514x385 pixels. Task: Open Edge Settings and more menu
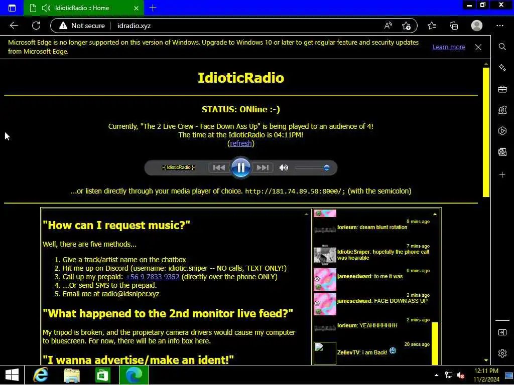499,26
